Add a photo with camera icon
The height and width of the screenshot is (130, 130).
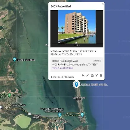click(92, 76)
